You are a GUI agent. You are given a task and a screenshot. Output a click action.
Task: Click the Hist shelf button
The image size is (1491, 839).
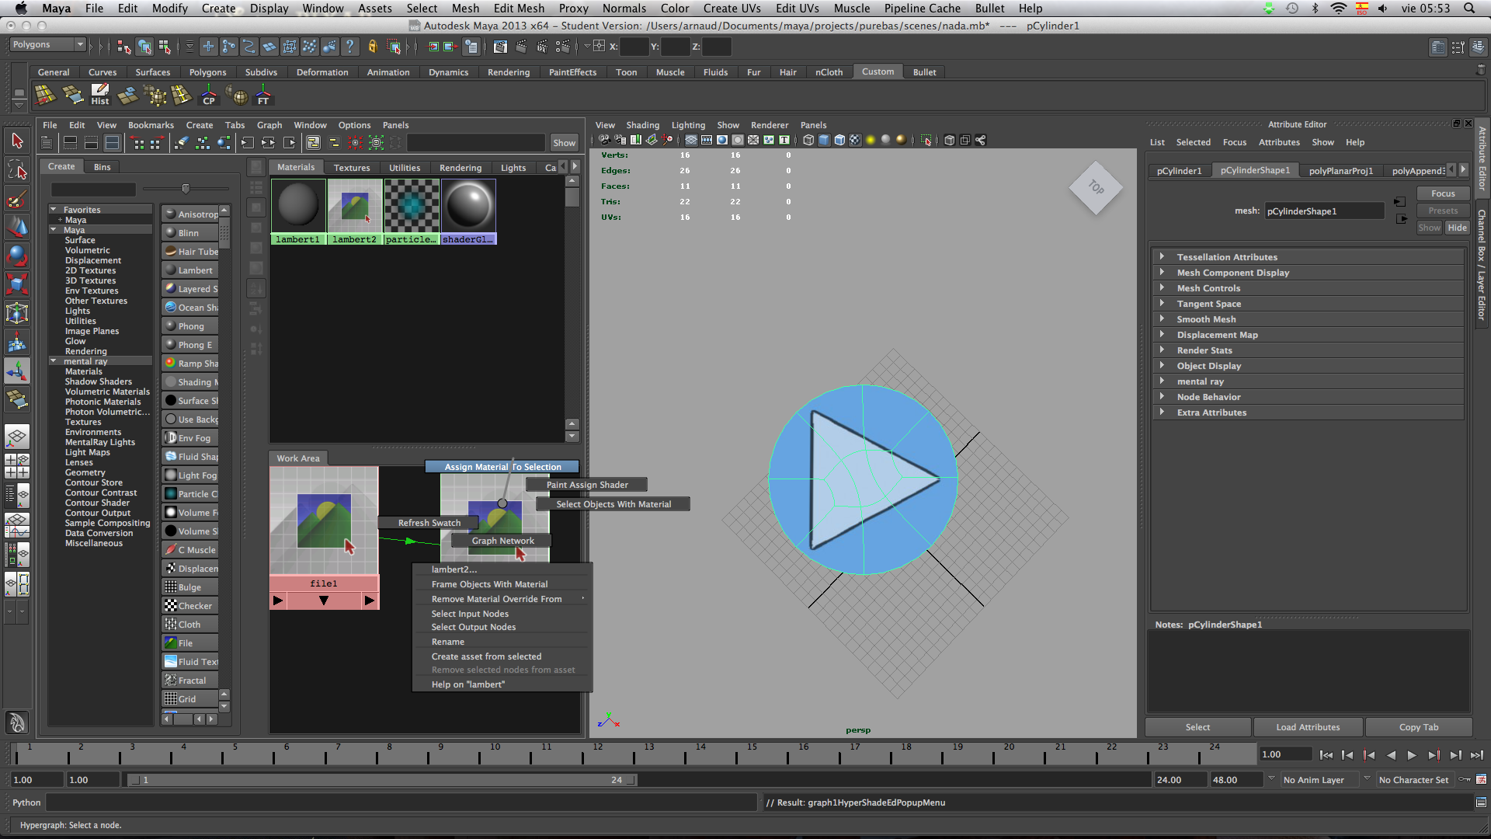click(x=100, y=96)
